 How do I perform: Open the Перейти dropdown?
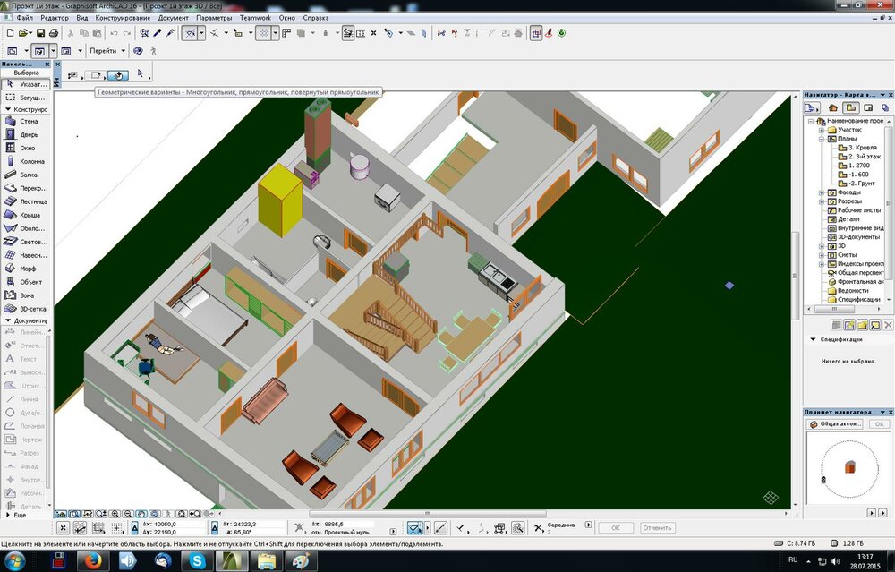107,51
